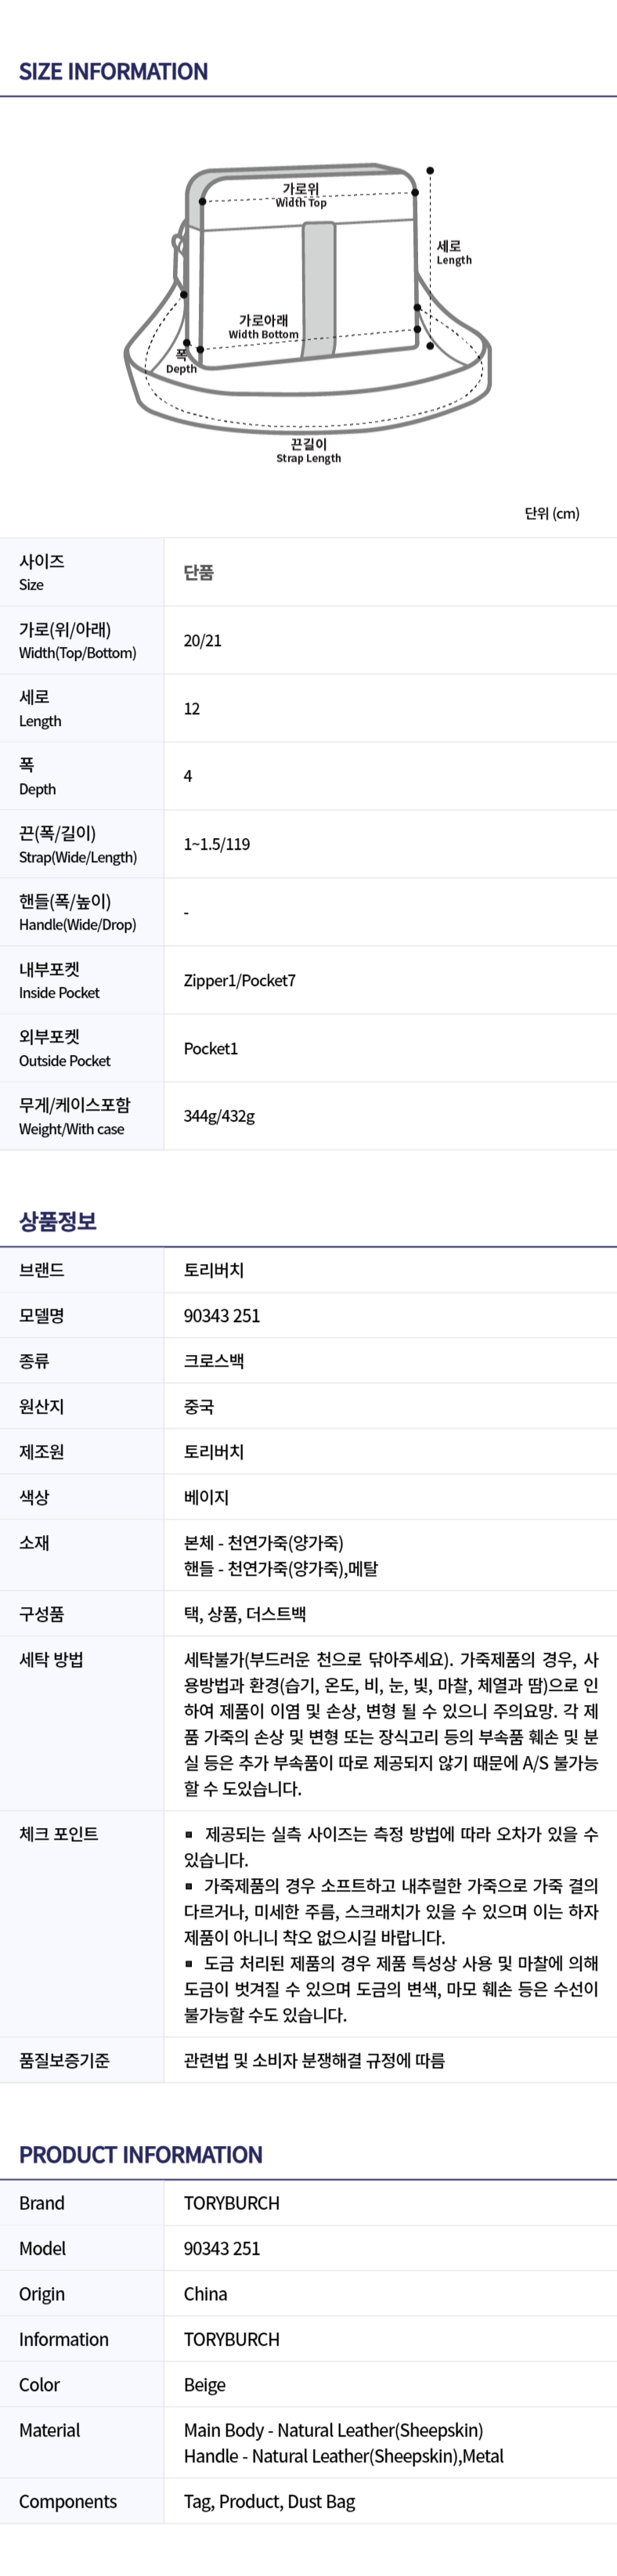Click the 크로스백 product type value
Viewport: 617px width, 2576px height.
point(214,1361)
